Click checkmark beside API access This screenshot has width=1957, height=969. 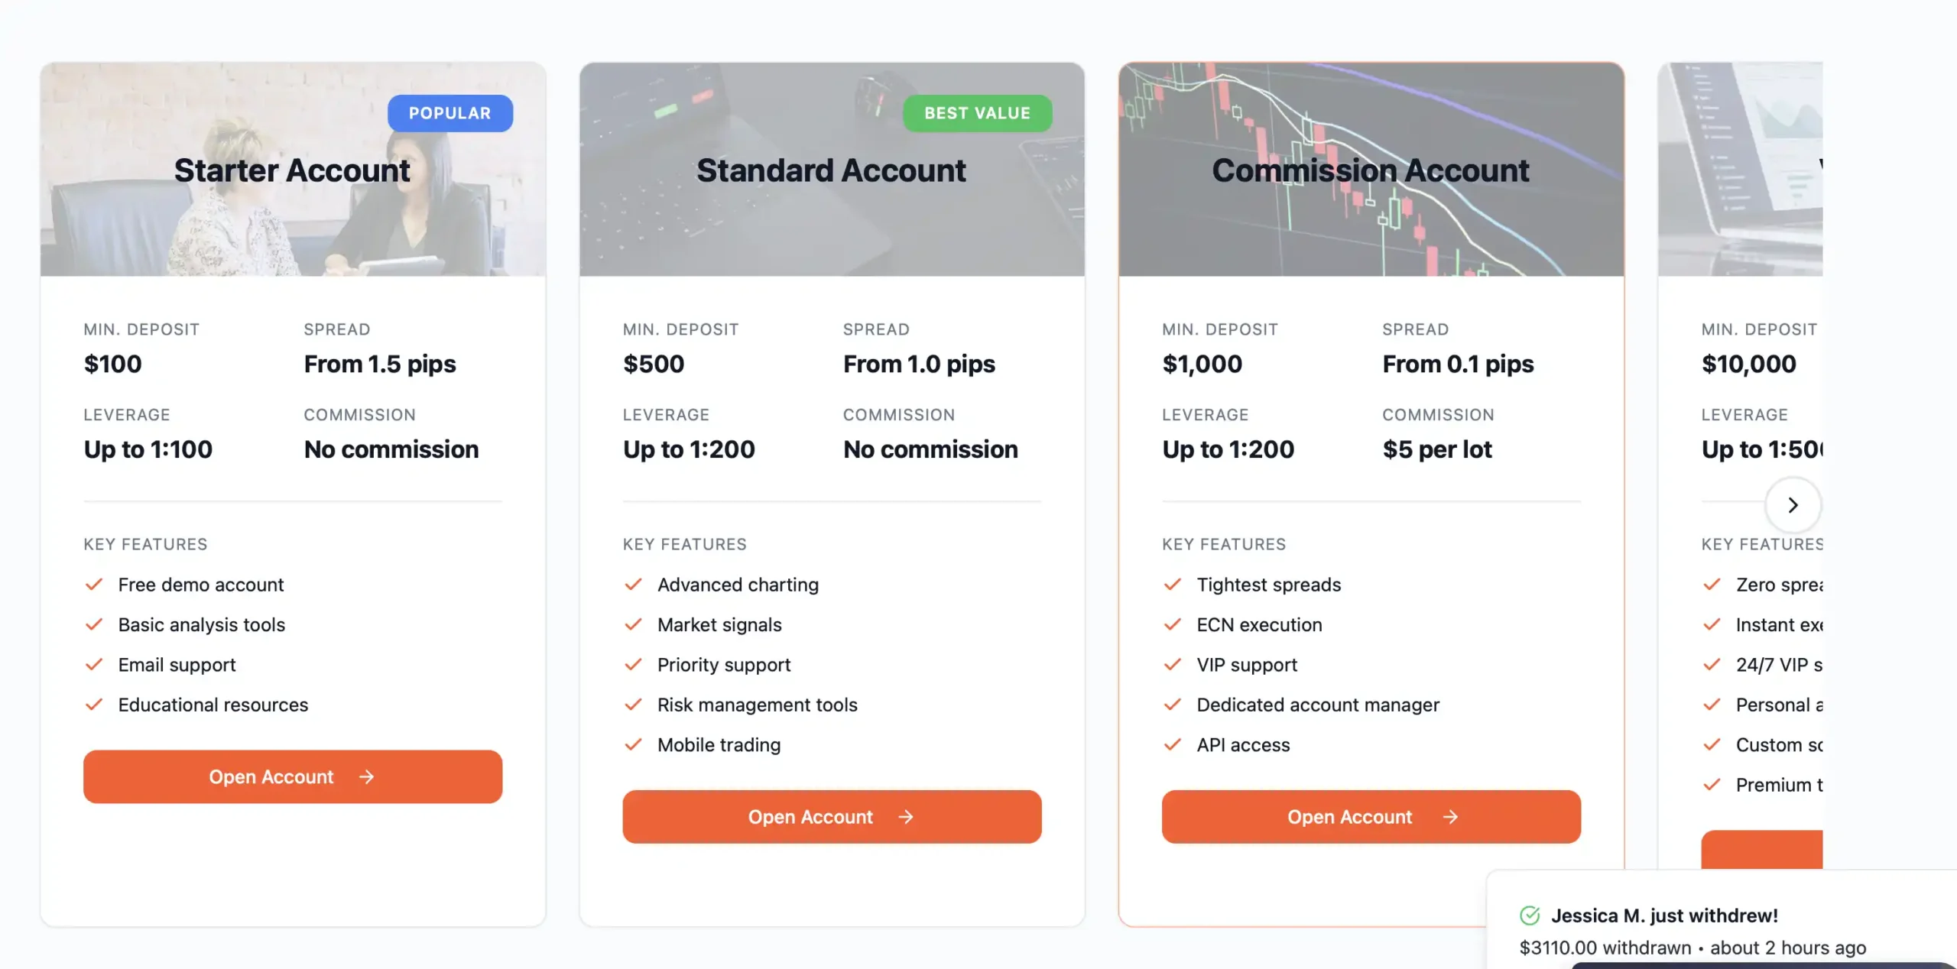[1172, 744]
